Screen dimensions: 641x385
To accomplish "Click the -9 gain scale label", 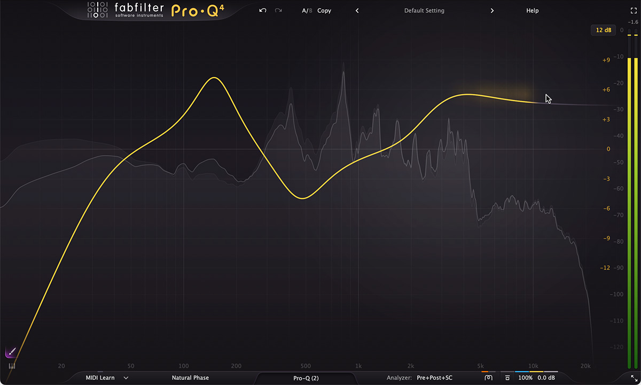I will tap(606, 238).
